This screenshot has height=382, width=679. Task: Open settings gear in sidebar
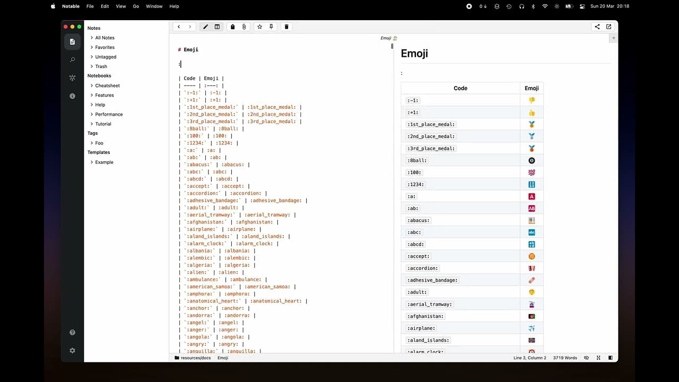click(x=73, y=351)
